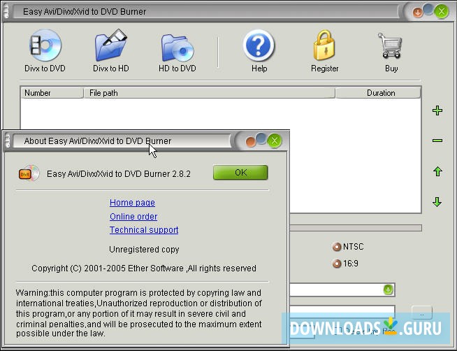The height and width of the screenshot is (351, 457).
Task: Click the output path input field
Action: [x=342, y=310]
